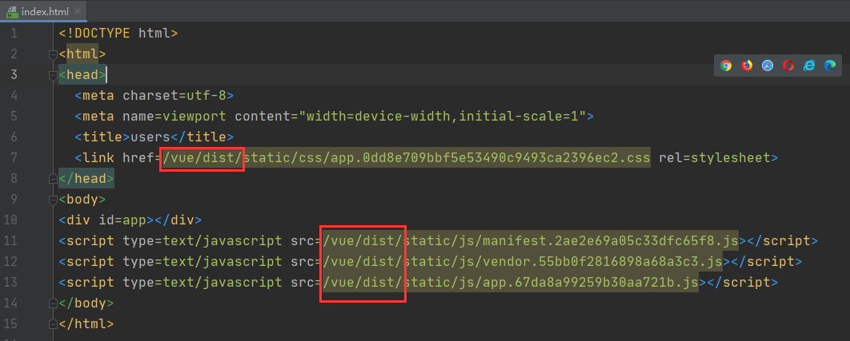Screen dimensions: 850x341
Task: Open page in Edge browser icon
Action: [830, 65]
